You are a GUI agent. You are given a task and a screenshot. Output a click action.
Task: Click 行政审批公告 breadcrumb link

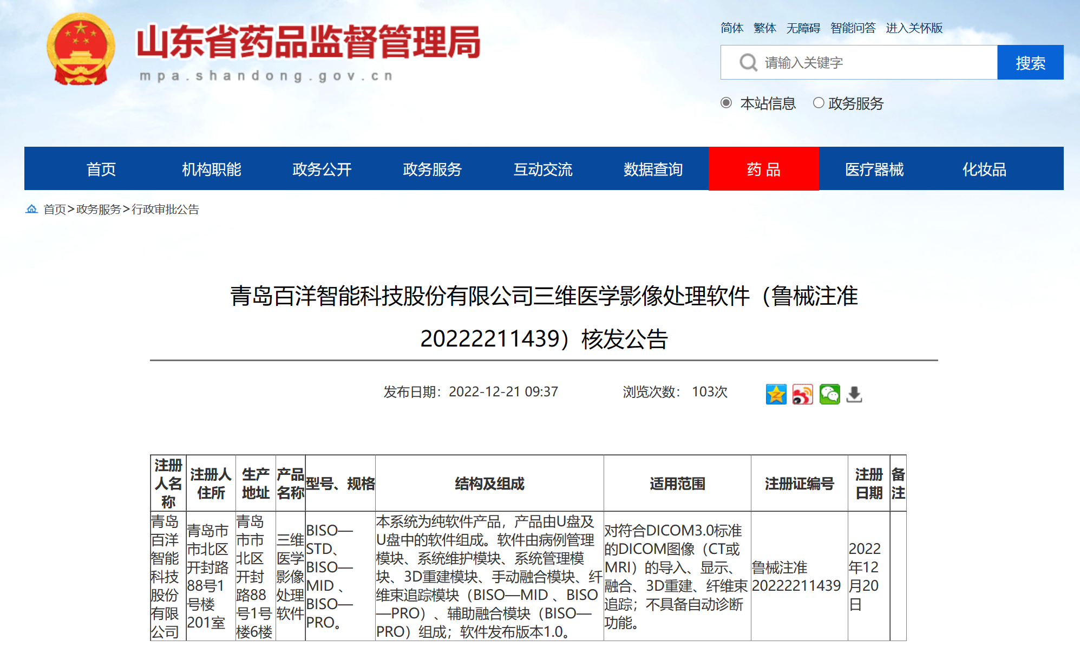[x=165, y=210]
